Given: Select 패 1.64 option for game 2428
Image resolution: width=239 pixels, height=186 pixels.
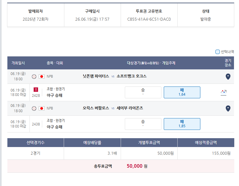Looking at the screenshot, I should (x=182, y=92).
